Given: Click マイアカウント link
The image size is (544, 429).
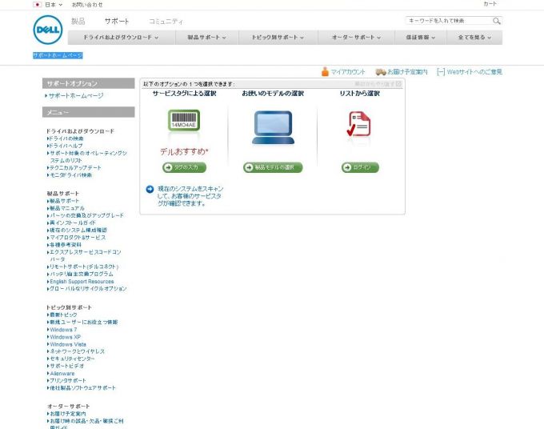Looking at the screenshot, I should click(x=348, y=72).
